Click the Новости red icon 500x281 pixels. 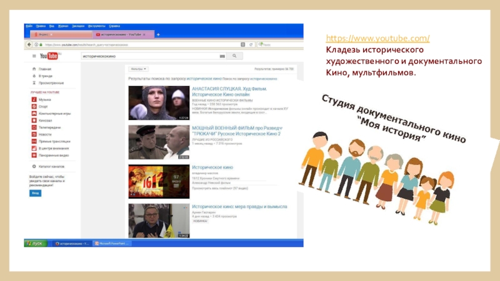34,134
